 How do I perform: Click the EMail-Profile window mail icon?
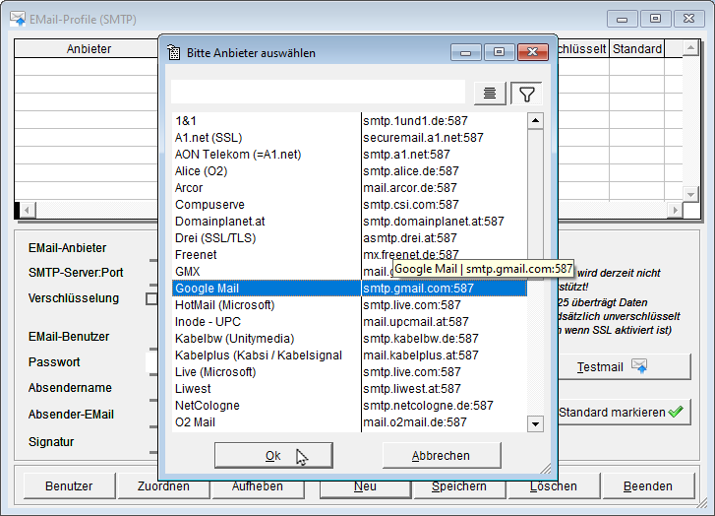18,19
